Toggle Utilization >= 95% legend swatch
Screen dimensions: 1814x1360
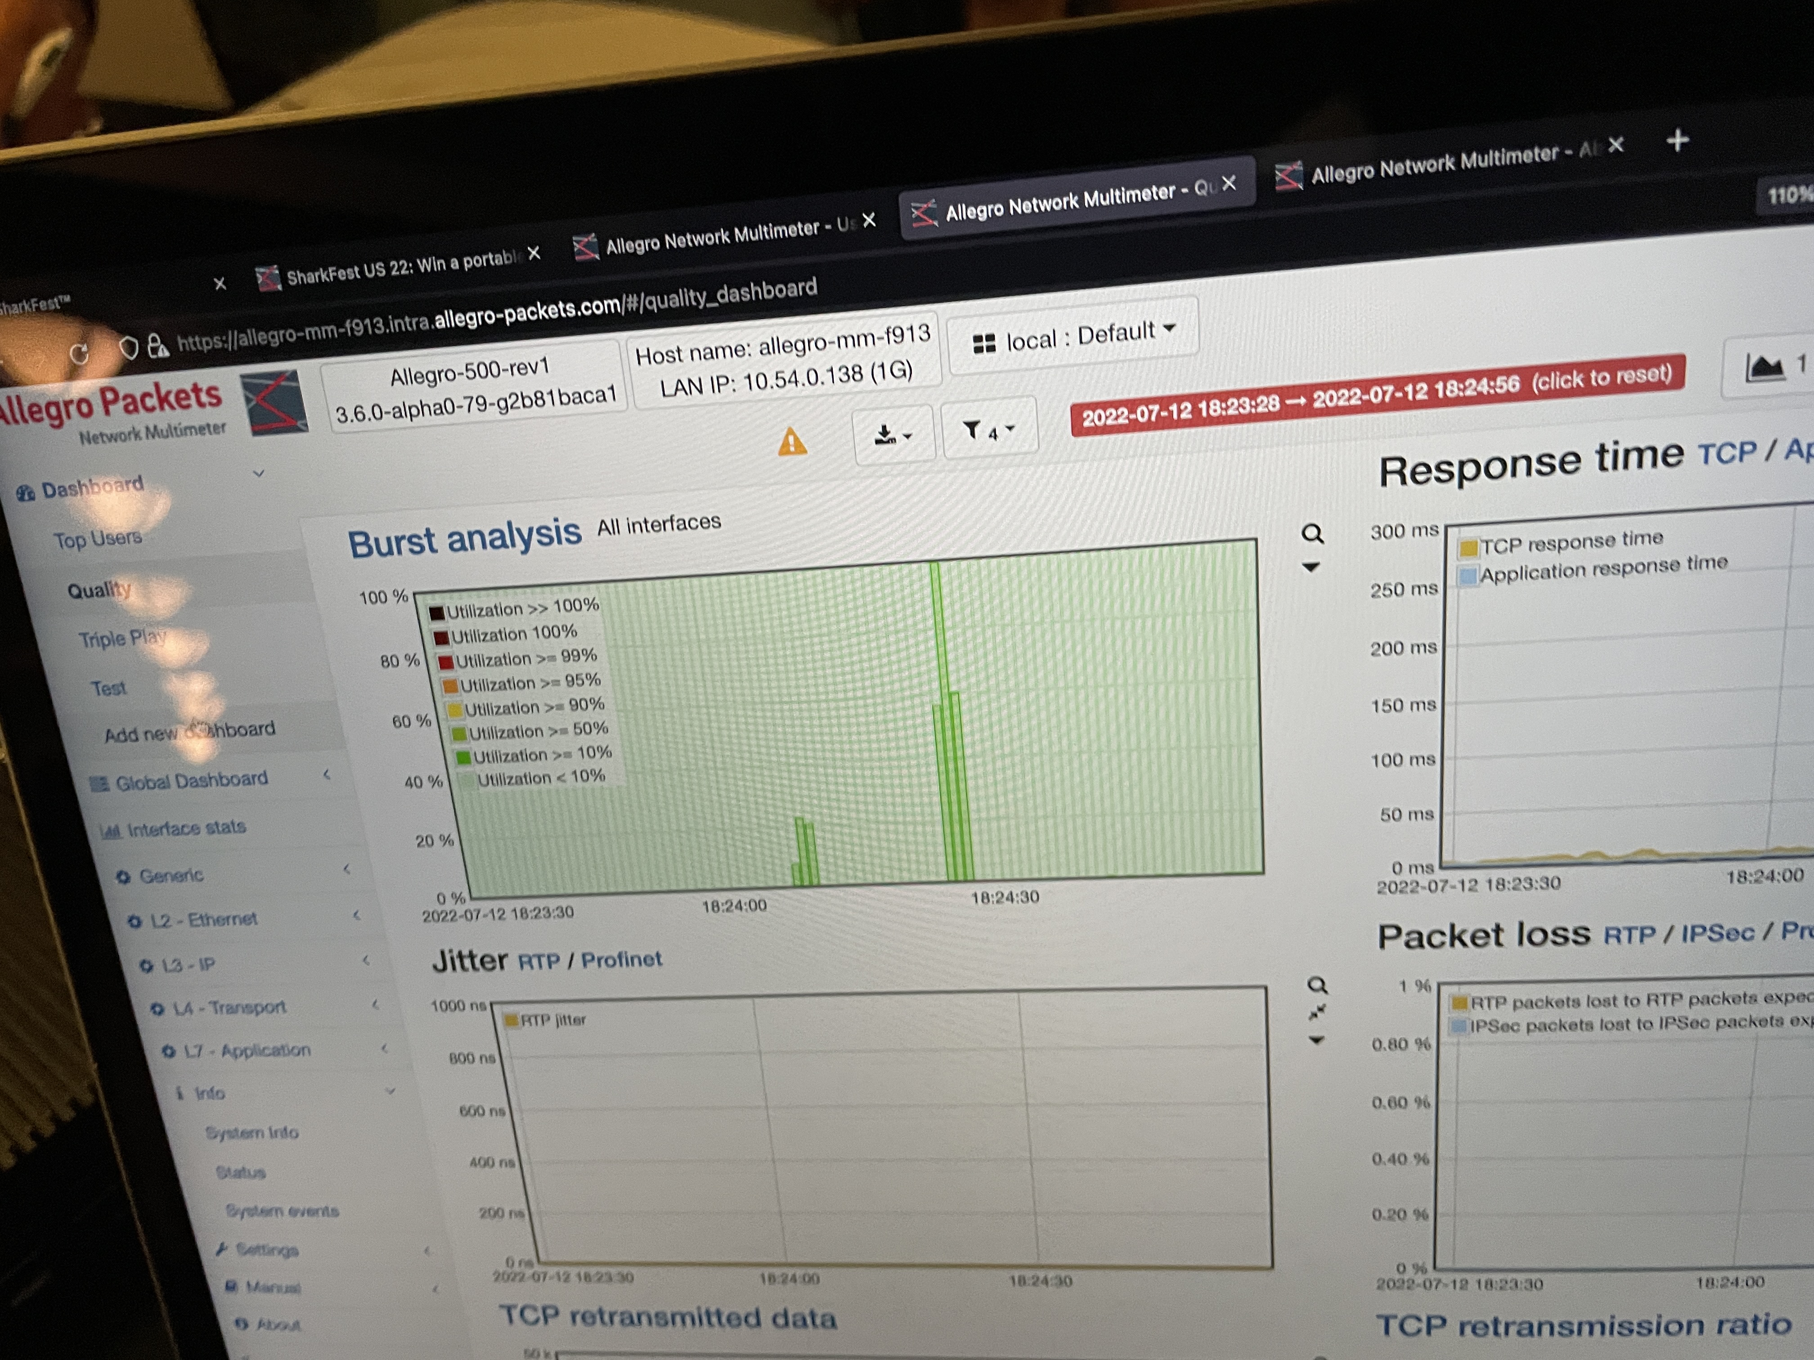[450, 685]
